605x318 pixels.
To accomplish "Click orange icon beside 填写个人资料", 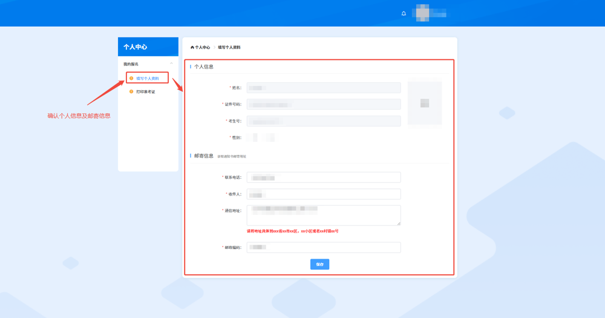I will [131, 78].
